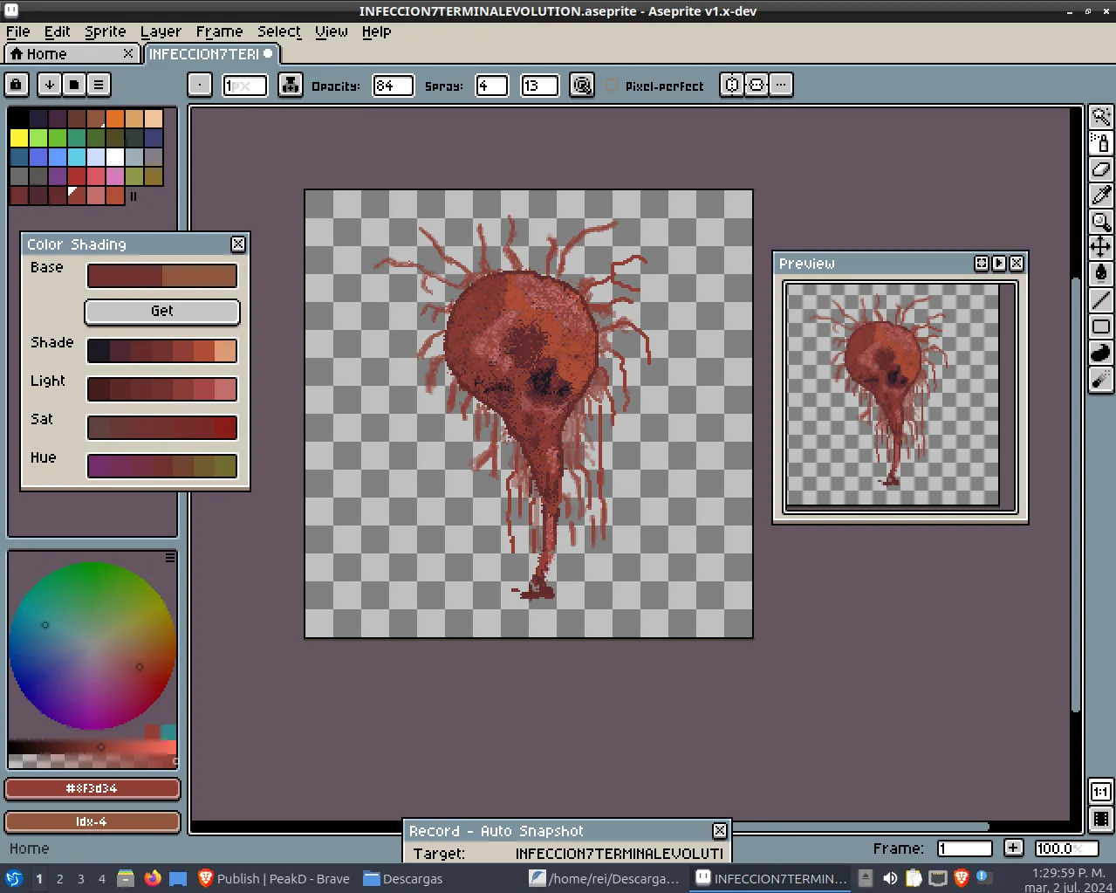Select the Line tool
This screenshot has width=1116, height=893.
pyautogui.click(x=1101, y=300)
